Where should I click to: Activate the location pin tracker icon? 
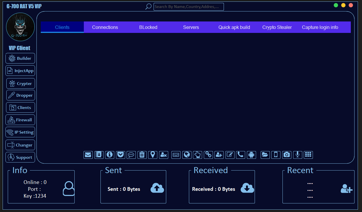pos(153,155)
